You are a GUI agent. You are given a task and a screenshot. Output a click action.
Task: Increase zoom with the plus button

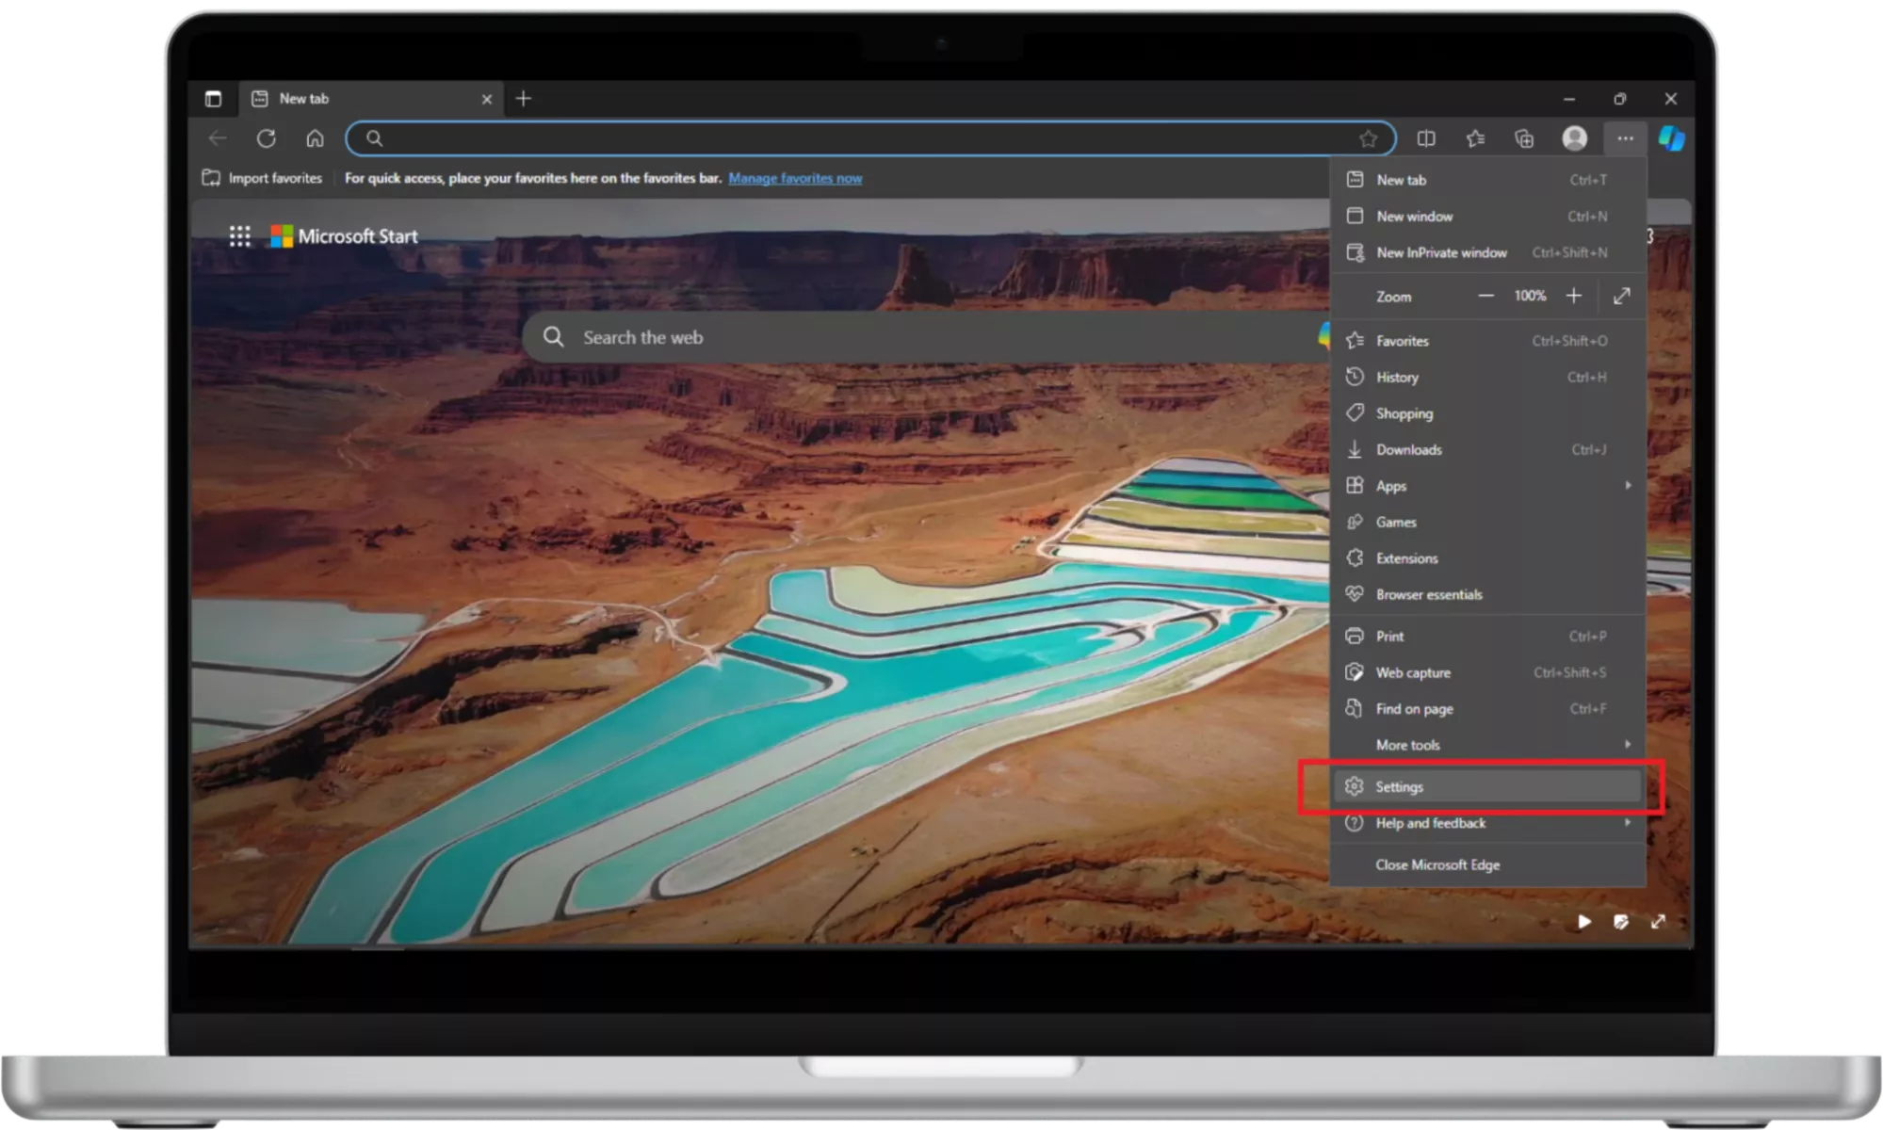coord(1573,296)
